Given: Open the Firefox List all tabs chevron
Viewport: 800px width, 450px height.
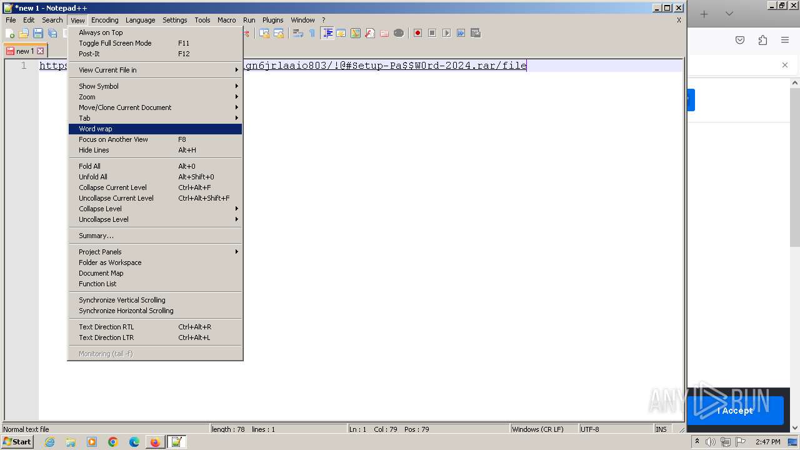Looking at the screenshot, I should pos(729,14).
